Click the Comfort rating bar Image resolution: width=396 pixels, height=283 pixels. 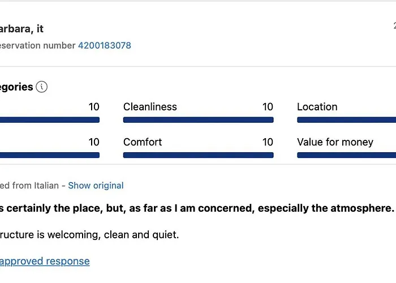(x=198, y=155)
